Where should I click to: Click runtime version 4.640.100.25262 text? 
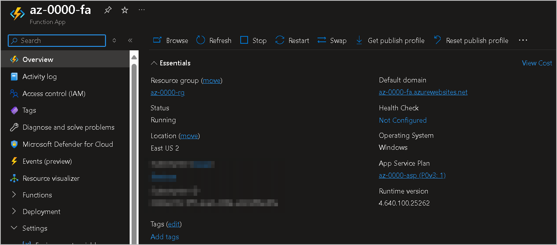(x=404, y=203)
